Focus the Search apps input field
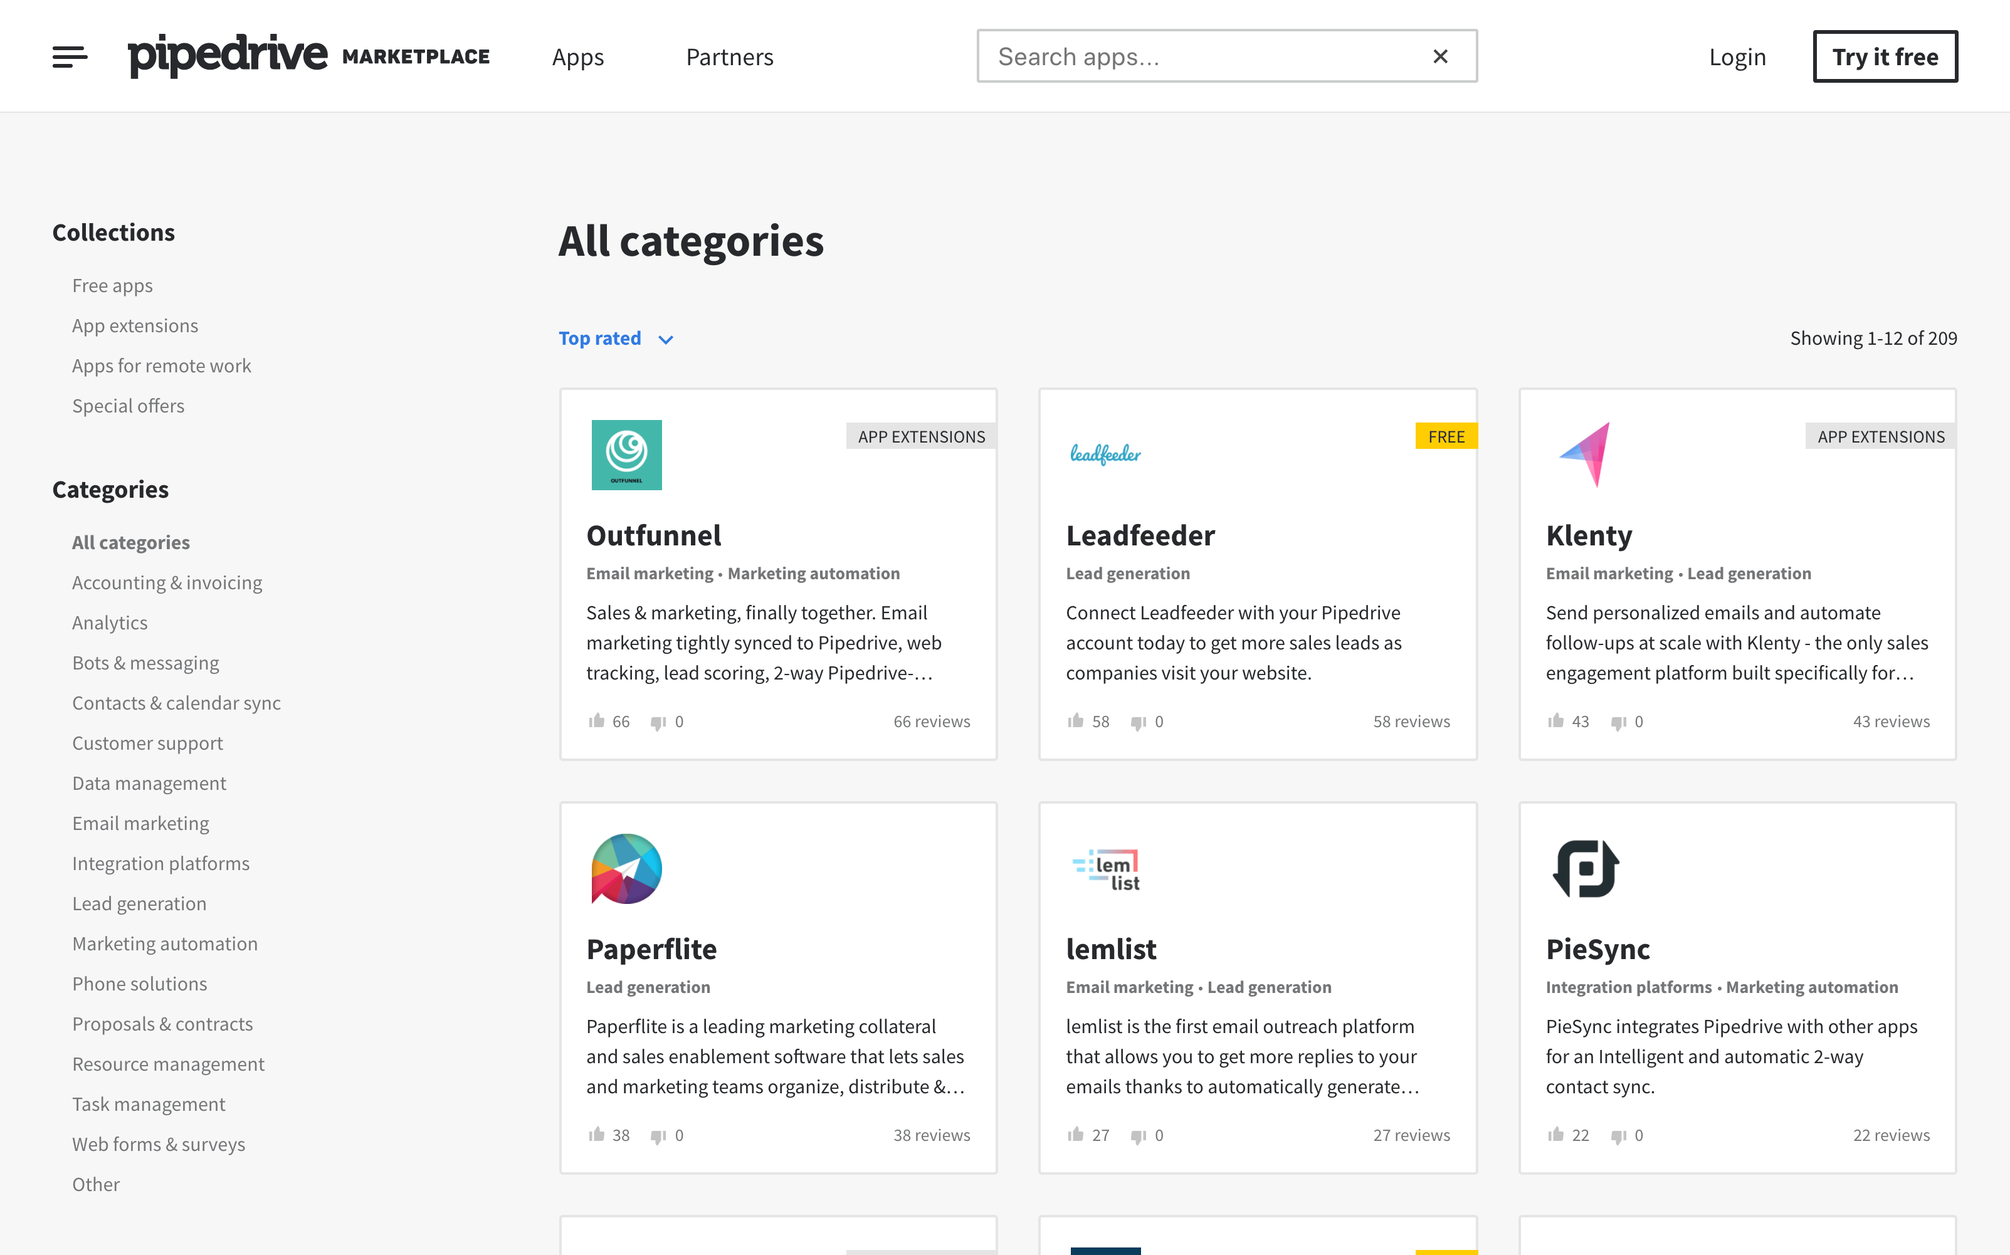The height and width of the screenshot is (1255, 2010). pyautogui.click(x=1226, y=56)
